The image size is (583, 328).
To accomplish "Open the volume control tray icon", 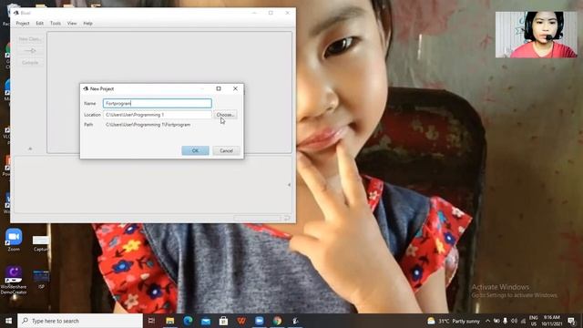I will [514, 321].
